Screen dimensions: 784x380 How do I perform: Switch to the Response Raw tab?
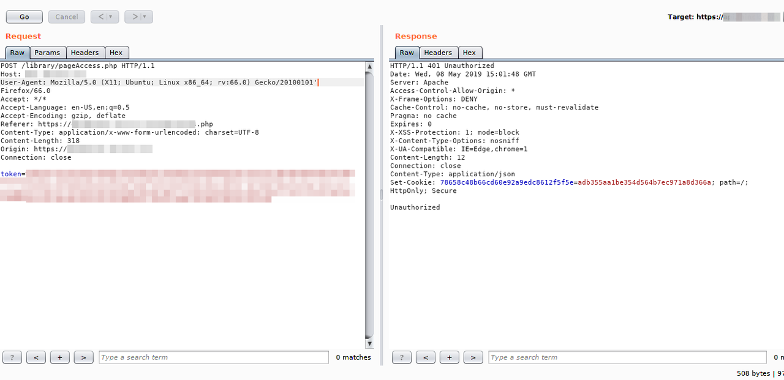[x=407, y=53]
